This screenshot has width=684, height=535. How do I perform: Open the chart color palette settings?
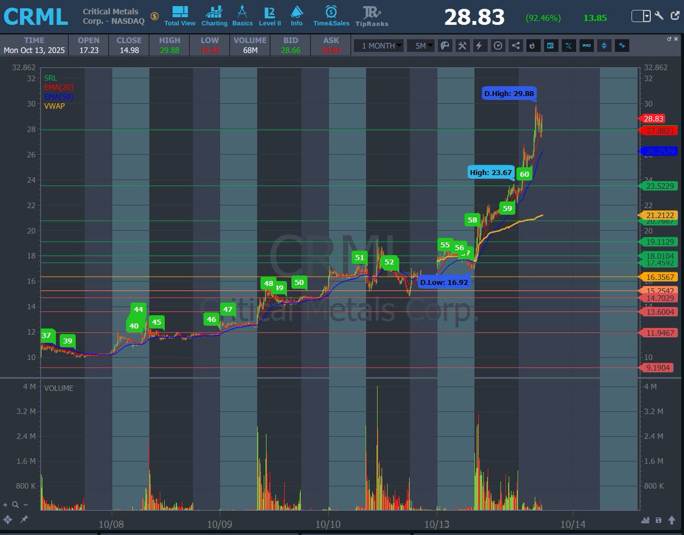(x=445, y=46)
